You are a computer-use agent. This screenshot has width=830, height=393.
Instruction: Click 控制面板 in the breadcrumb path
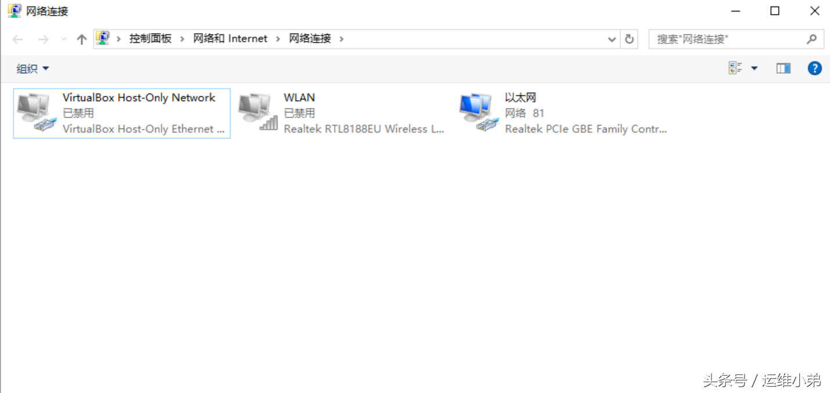(150, 38)
